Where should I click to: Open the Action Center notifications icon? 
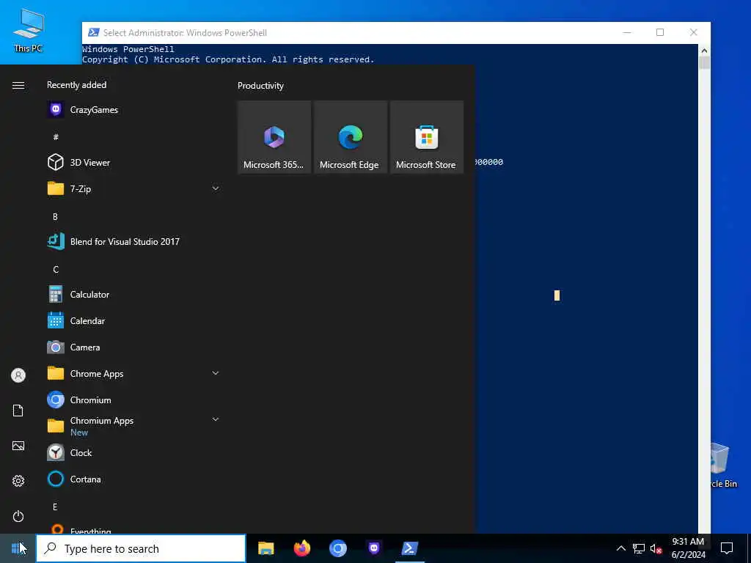[727, 548]
